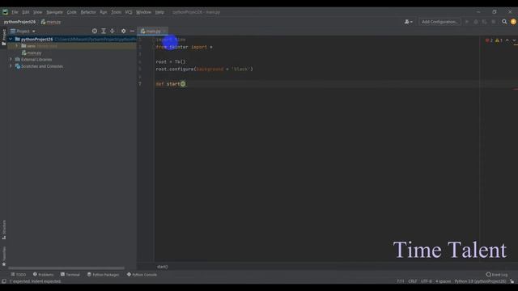This screenshot has width=518, height=291.
Task: Click the start() breadcrumb below editor
Action: click(x=162, y=267)
